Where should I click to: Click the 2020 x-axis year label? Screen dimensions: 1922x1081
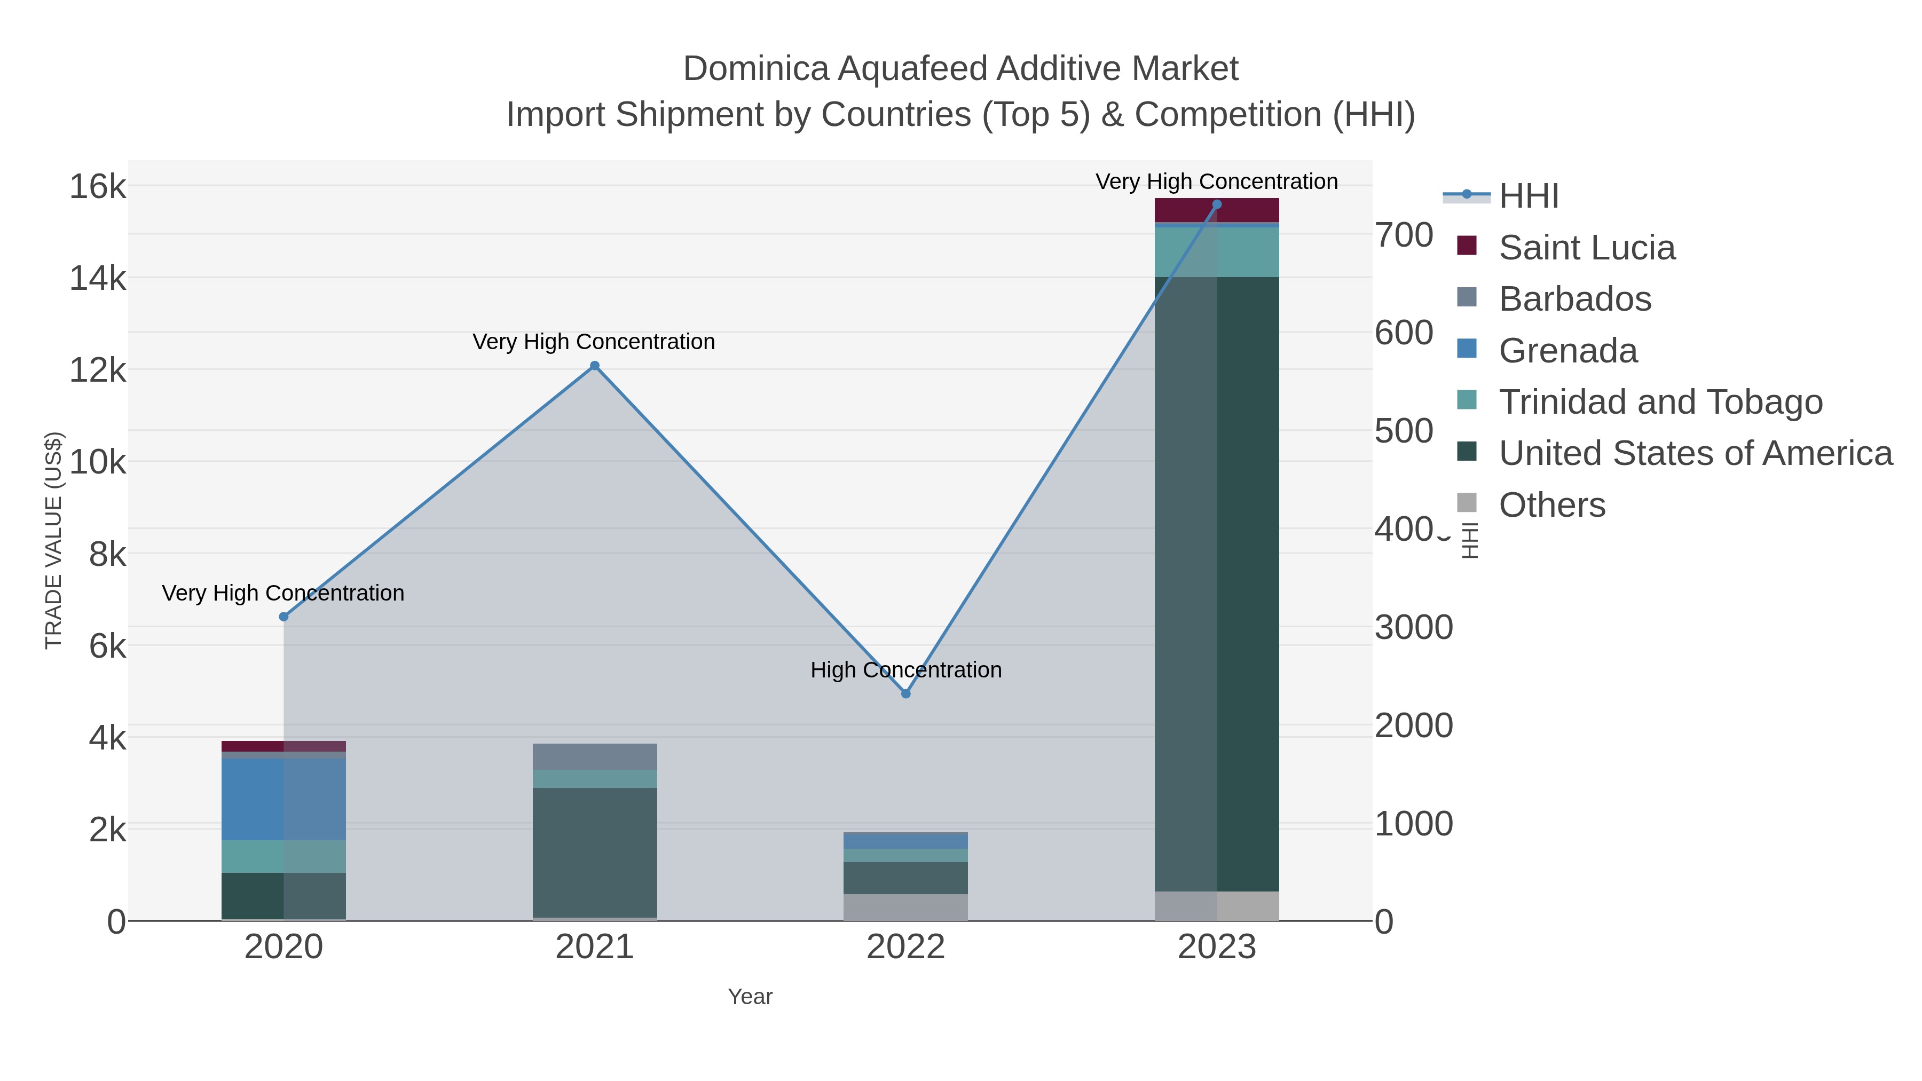click(283, 948)
